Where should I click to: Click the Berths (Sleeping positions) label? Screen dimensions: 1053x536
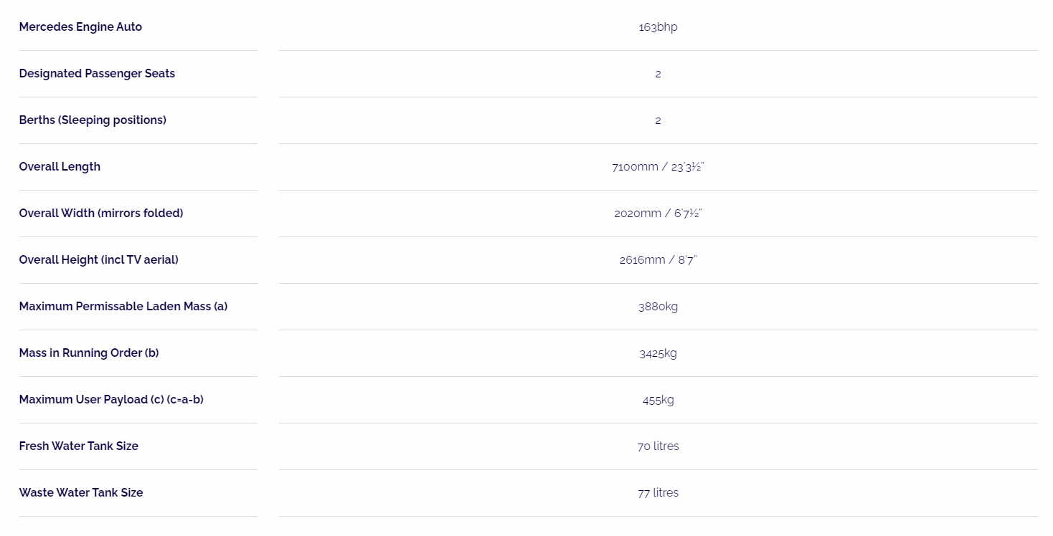coord(93,120)
